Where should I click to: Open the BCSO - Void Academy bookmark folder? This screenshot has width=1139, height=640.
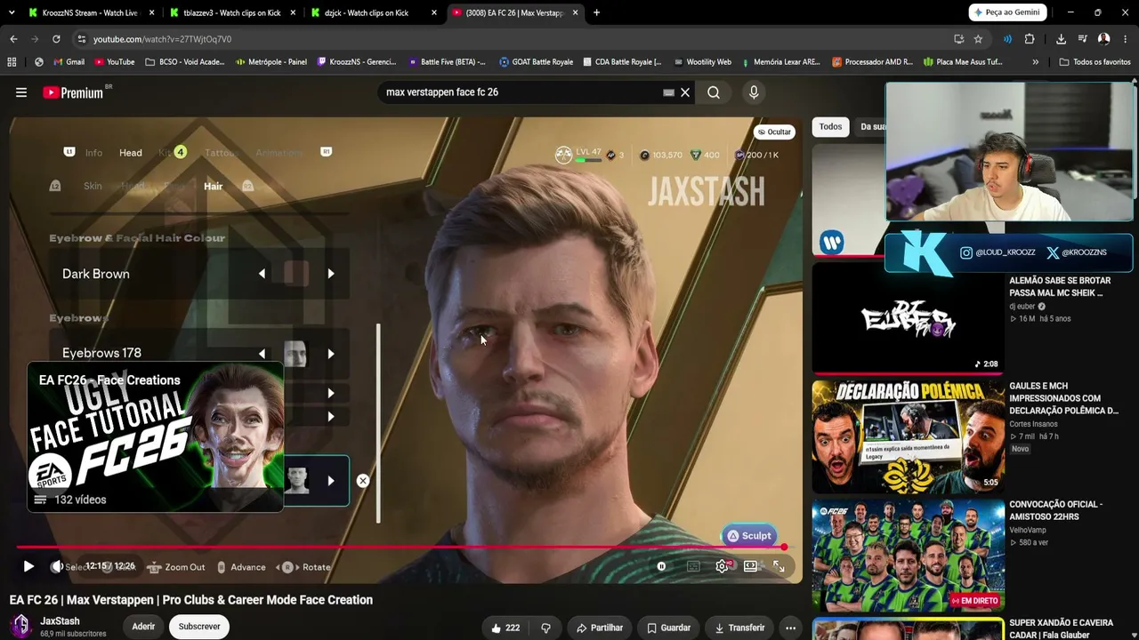[184, 62]
